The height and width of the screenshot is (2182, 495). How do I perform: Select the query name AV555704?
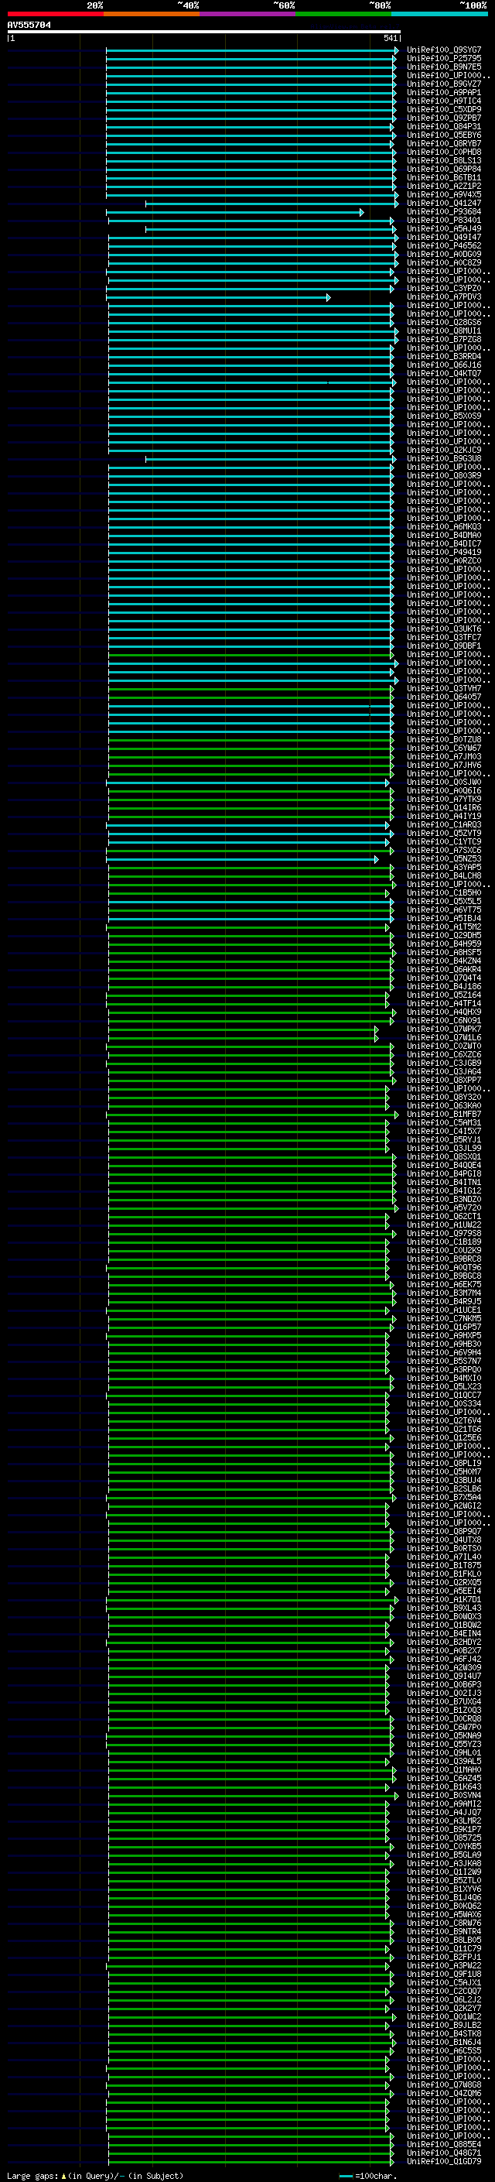tap(29, 26)
